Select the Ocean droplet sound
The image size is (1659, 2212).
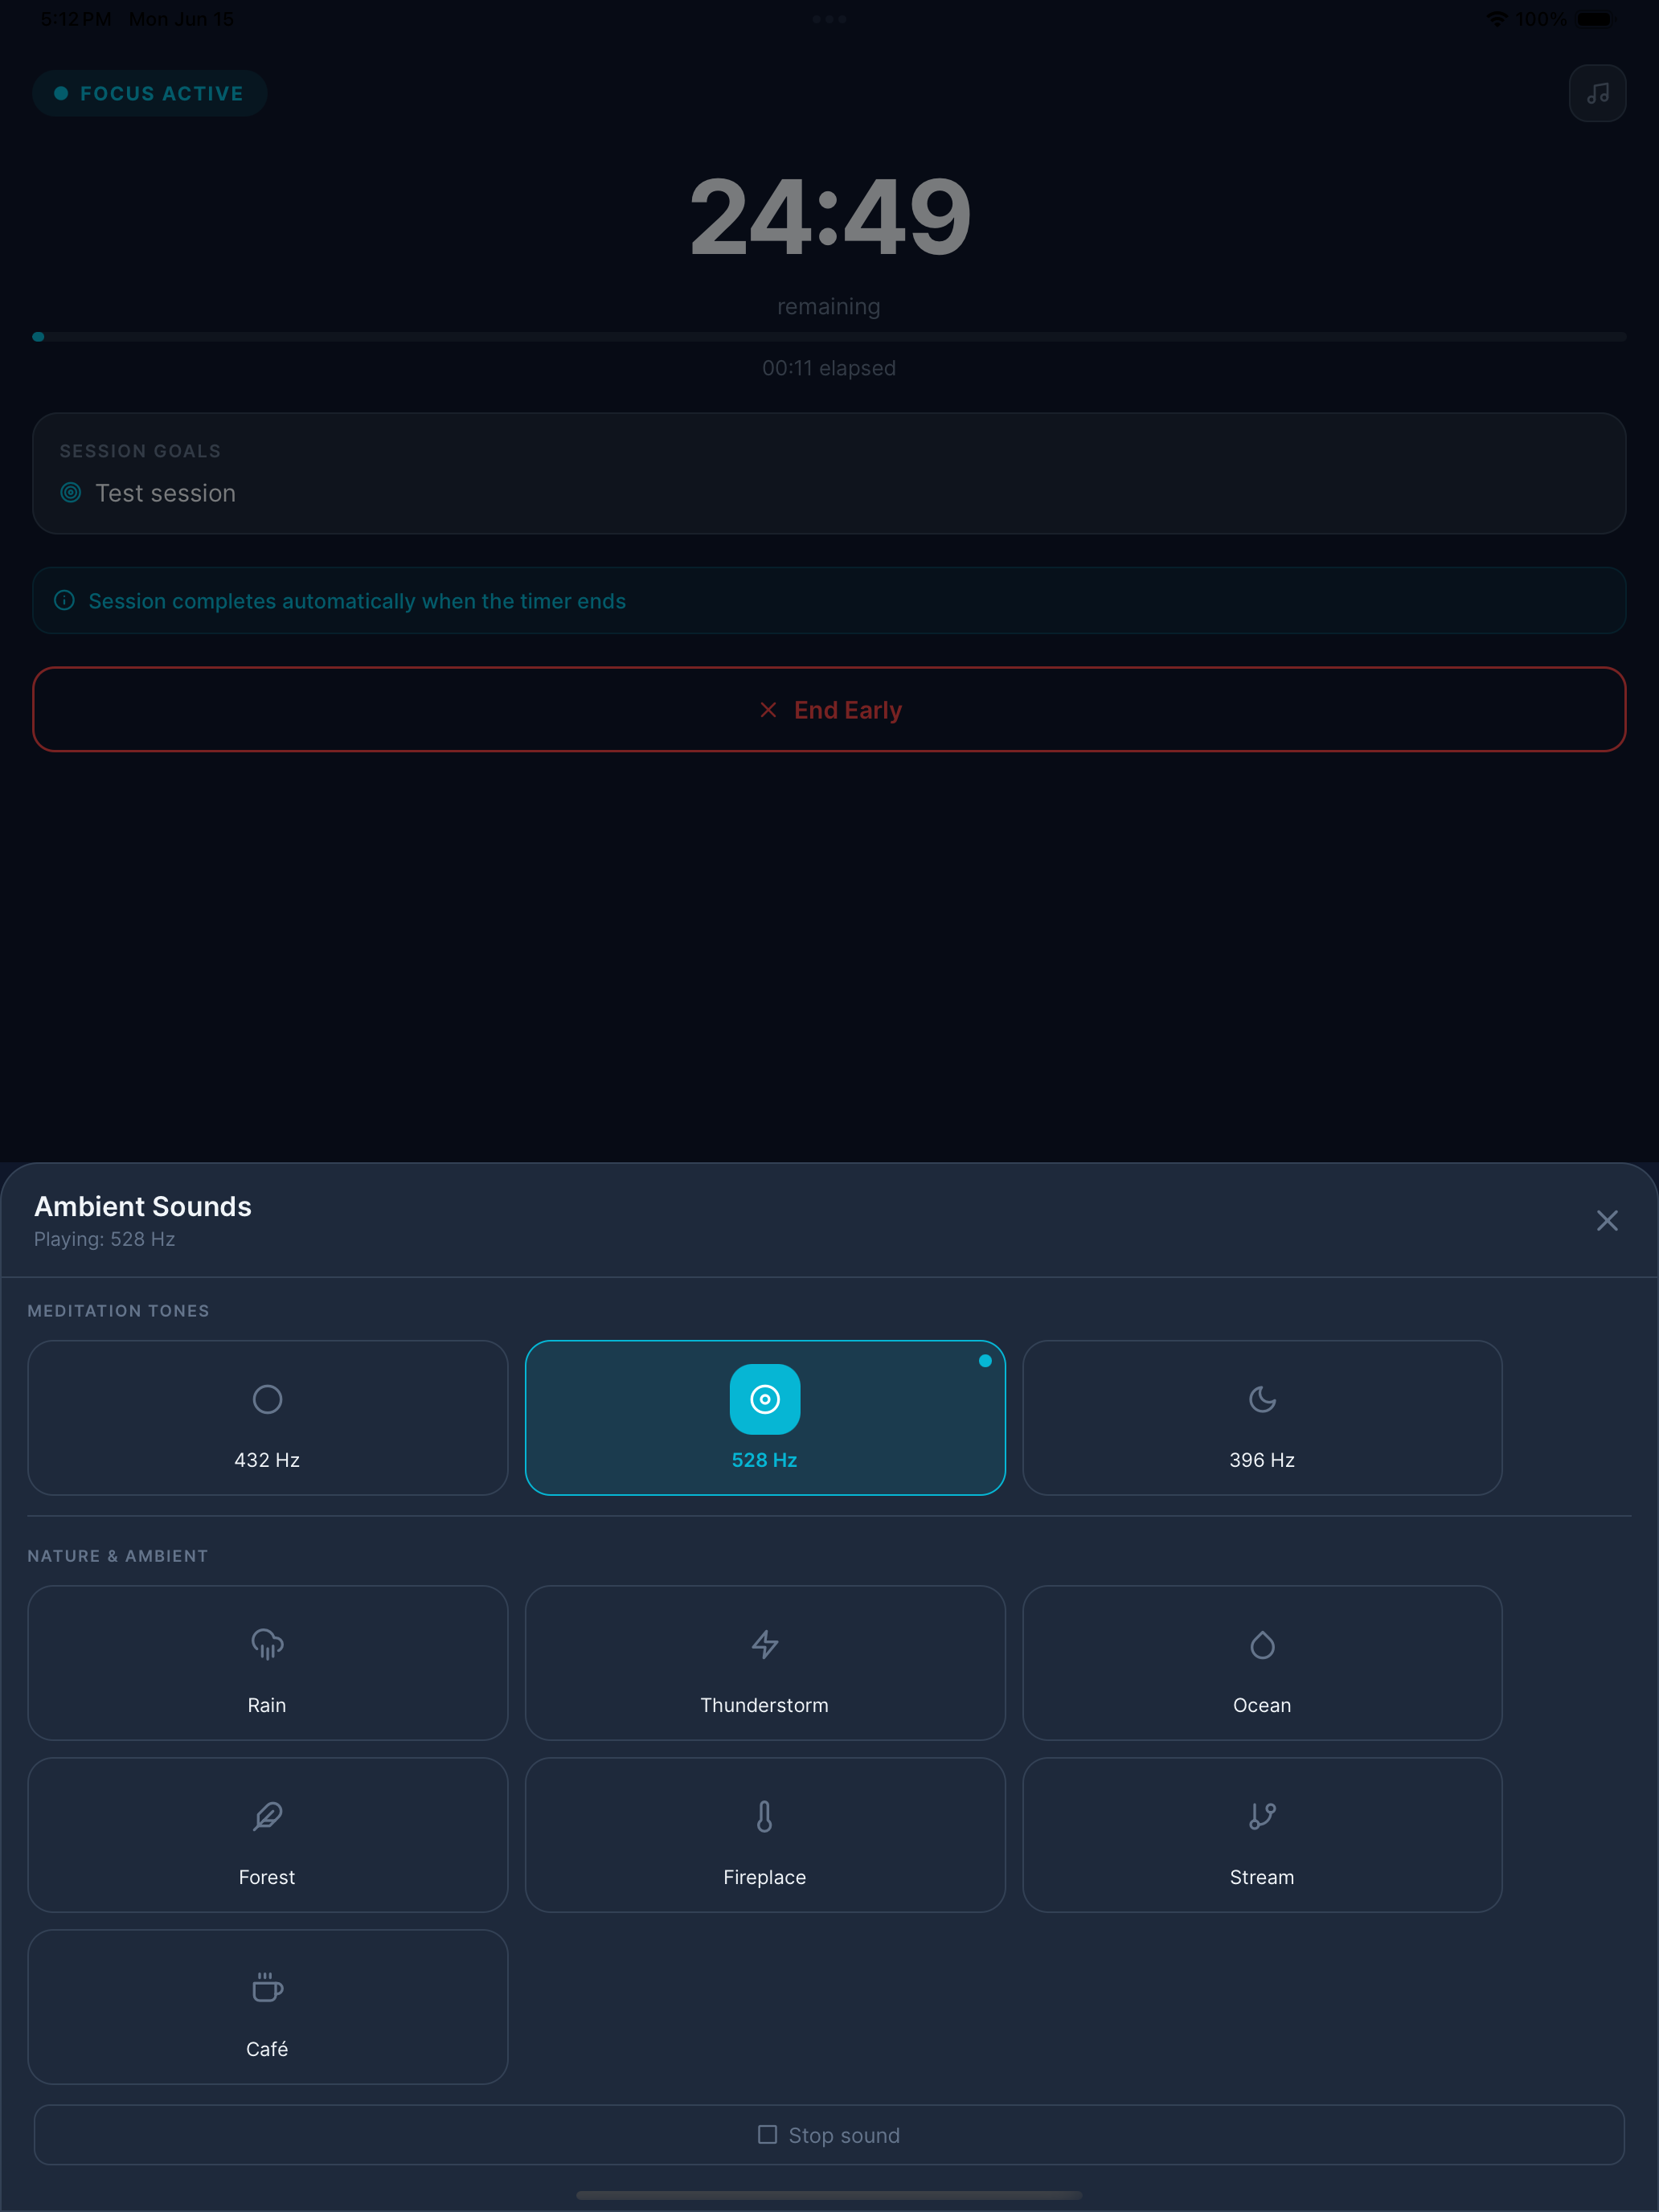point(1262,1662)
